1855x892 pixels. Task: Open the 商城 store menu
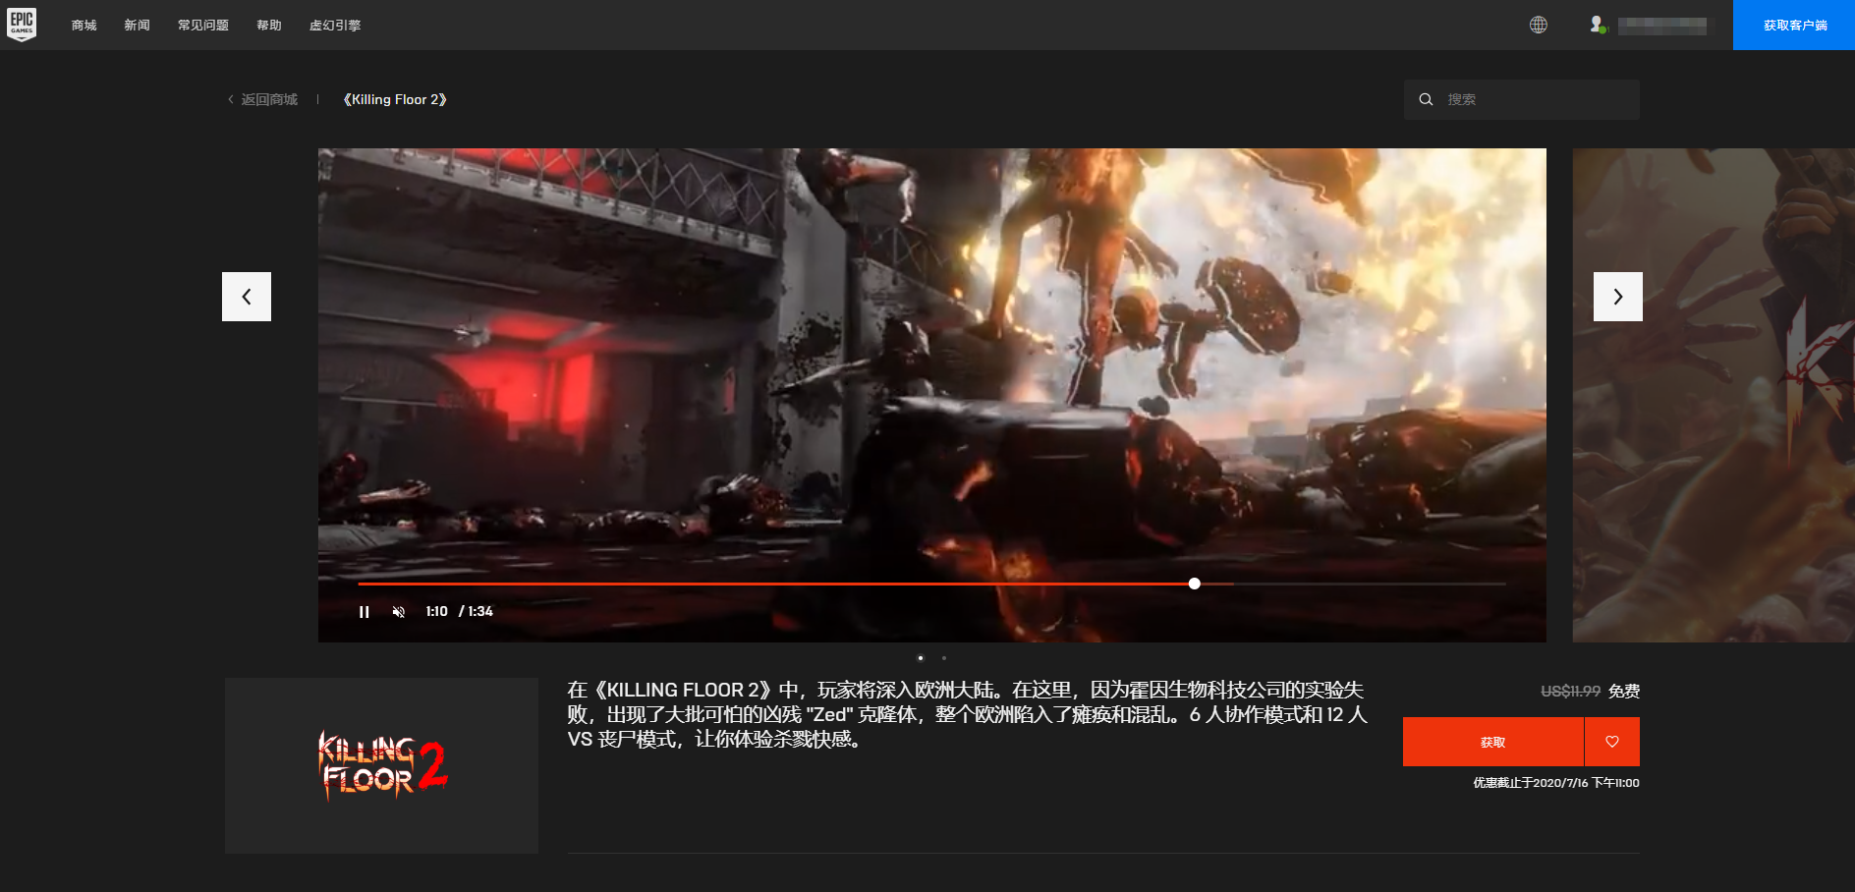(84, 26)
